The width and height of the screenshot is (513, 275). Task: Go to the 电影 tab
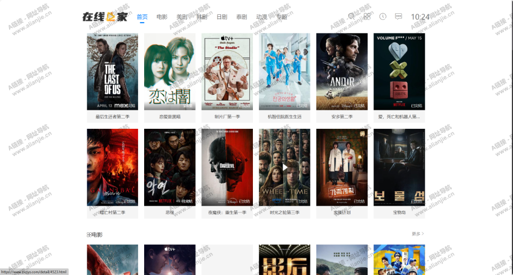click(162, 17)
